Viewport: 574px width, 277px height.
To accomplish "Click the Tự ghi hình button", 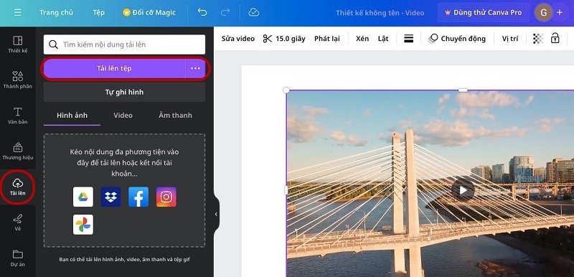I will 124,92.
